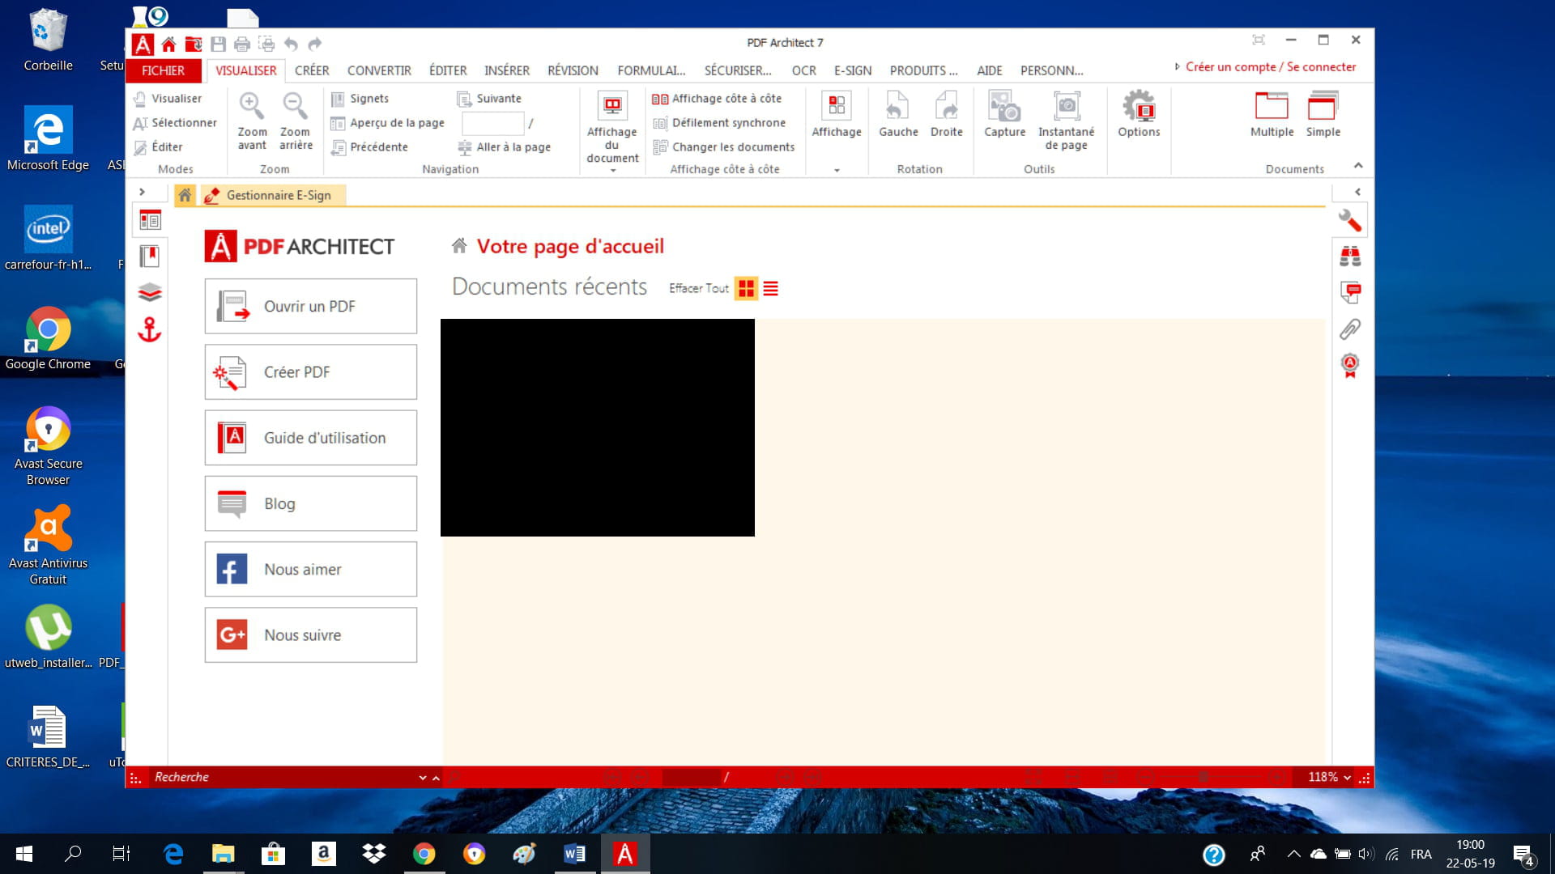Click the Windows Start button
The width and height of the screenshot is (1555, 874).
coord(23,854)
